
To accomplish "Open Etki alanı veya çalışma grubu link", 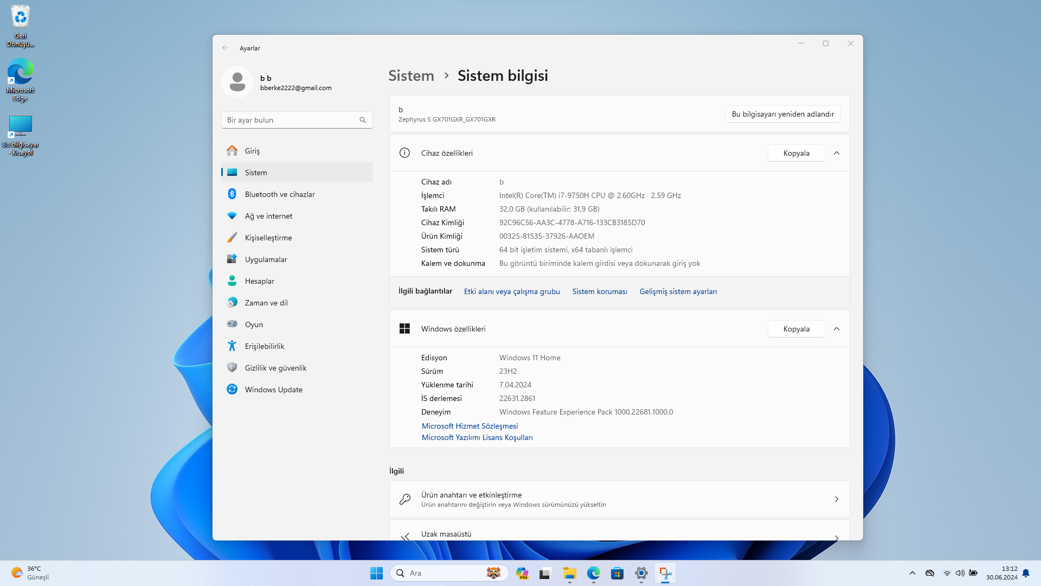I will (x=512, y=291).
